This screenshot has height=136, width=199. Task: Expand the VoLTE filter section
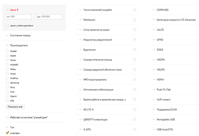click(161, 30)
